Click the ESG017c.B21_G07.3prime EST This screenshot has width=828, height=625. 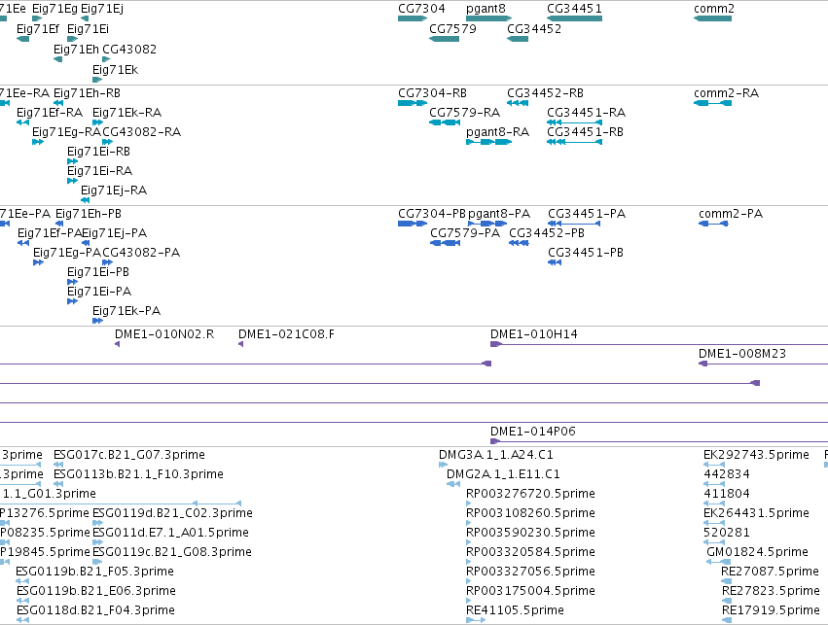tap(58, 465)
